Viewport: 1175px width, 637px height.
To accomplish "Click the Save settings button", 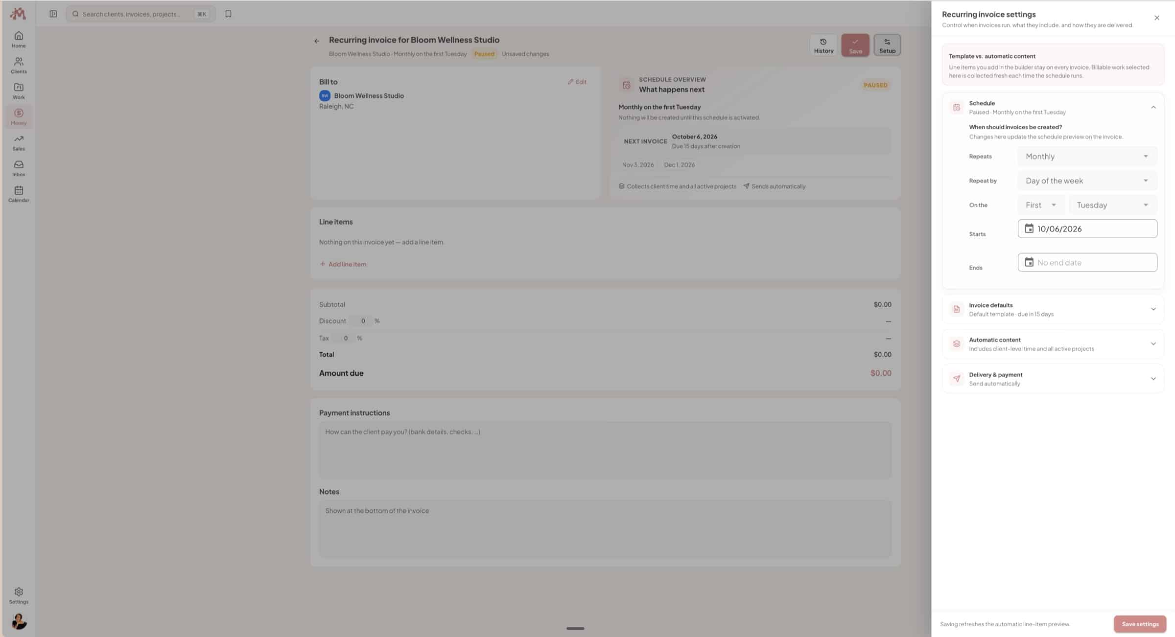I will [x=1140, y=624].
